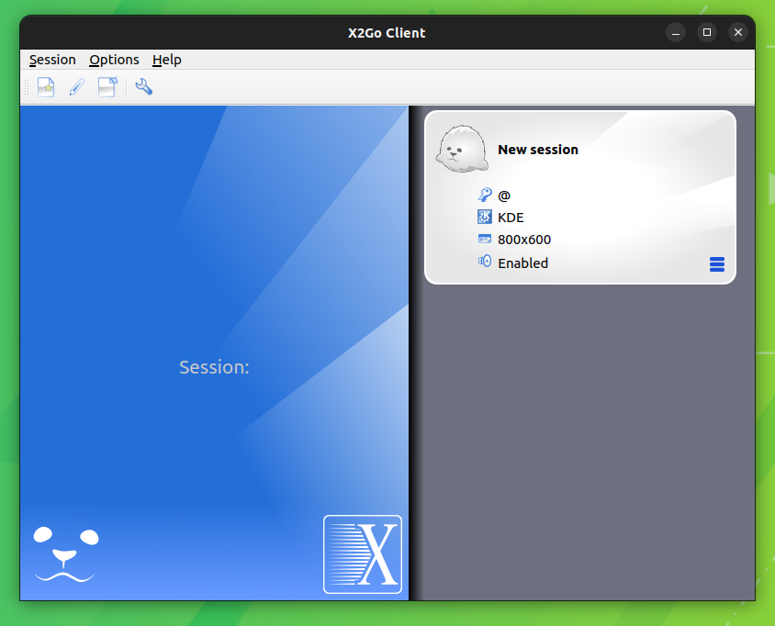Open X2Go settings with the wrench icon
Image resolution: width=775 pixels, height=626 pixels.
[x=143, y=85]
